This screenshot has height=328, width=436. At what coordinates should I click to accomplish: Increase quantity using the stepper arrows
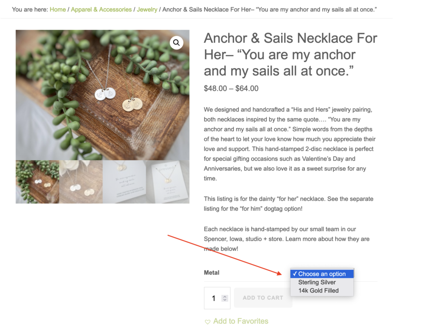(225, 296)
